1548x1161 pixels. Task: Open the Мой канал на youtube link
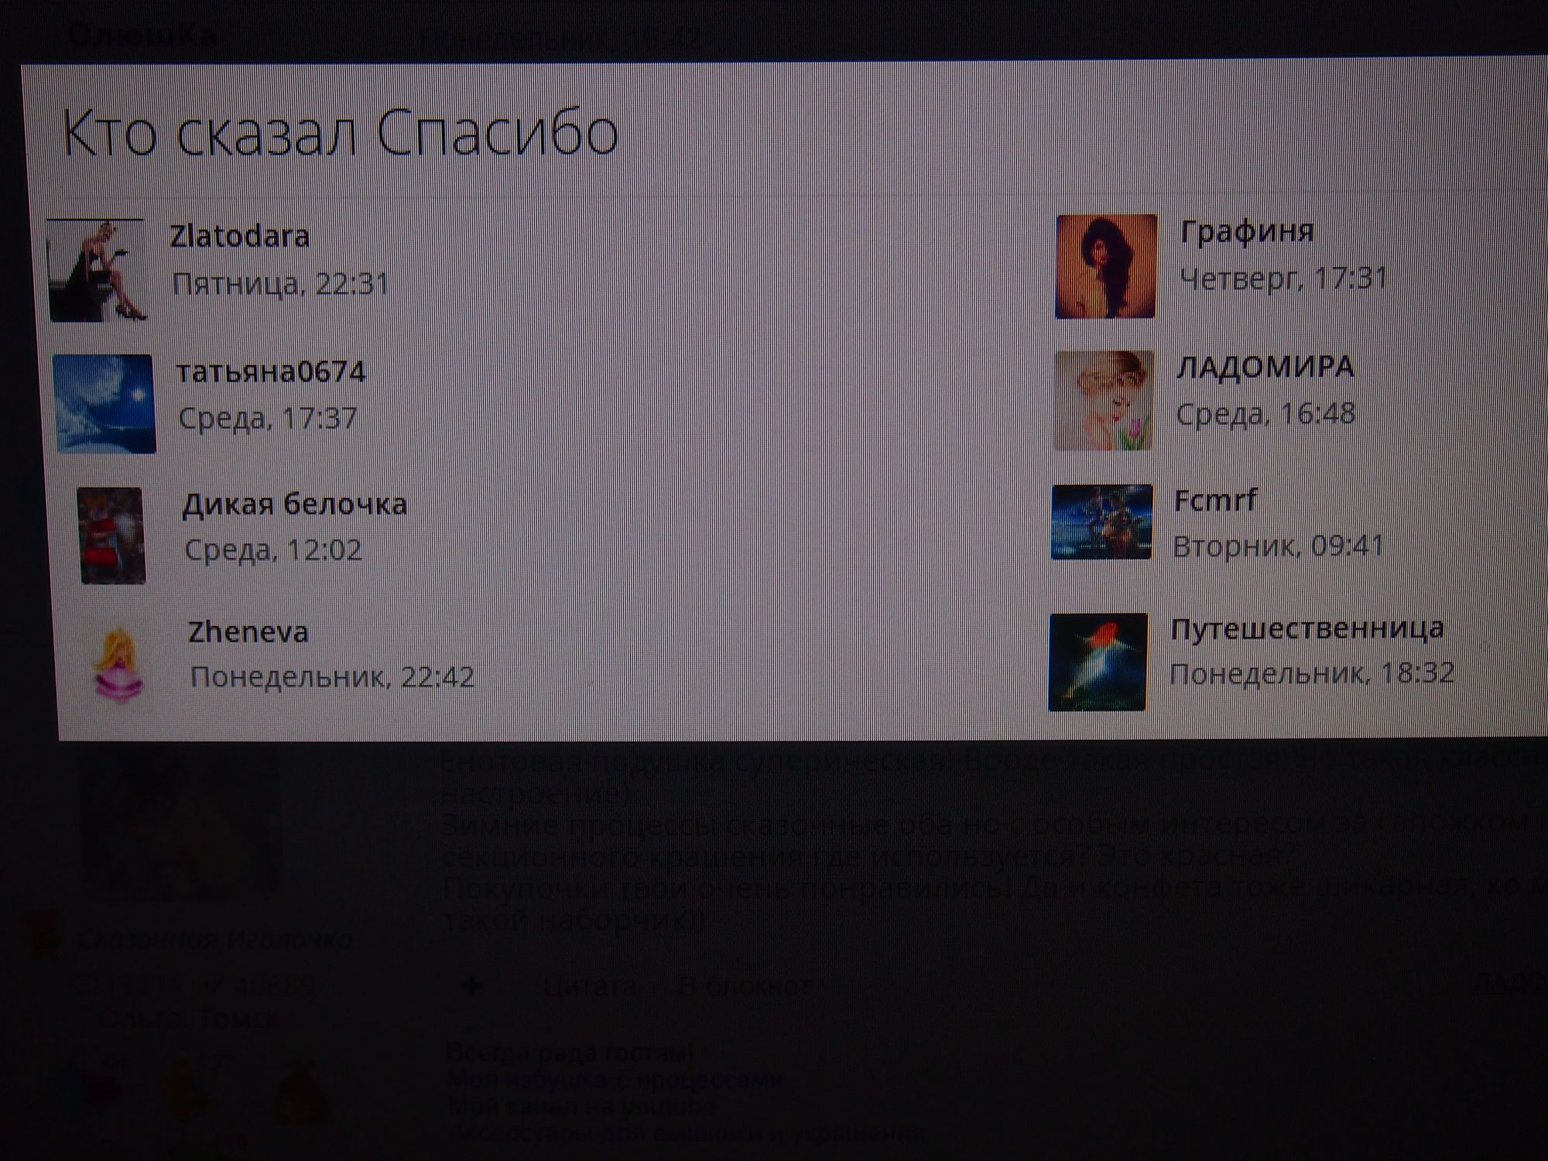pyautogui.click(x=580, y=1106)
